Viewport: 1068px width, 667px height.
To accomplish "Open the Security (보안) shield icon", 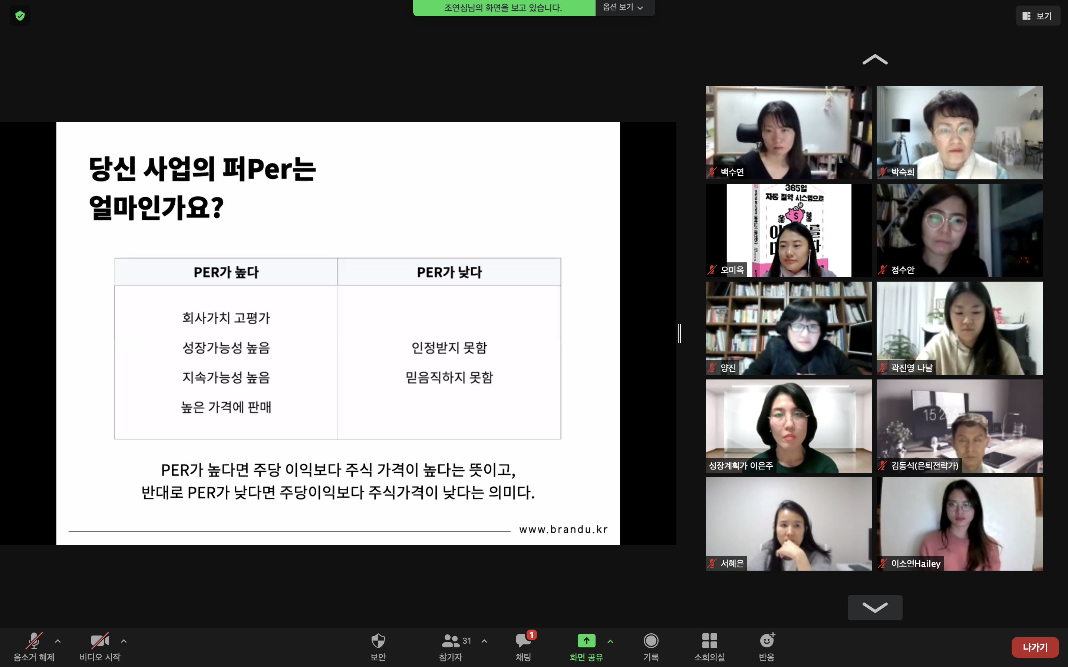I will tap(378, 641).
